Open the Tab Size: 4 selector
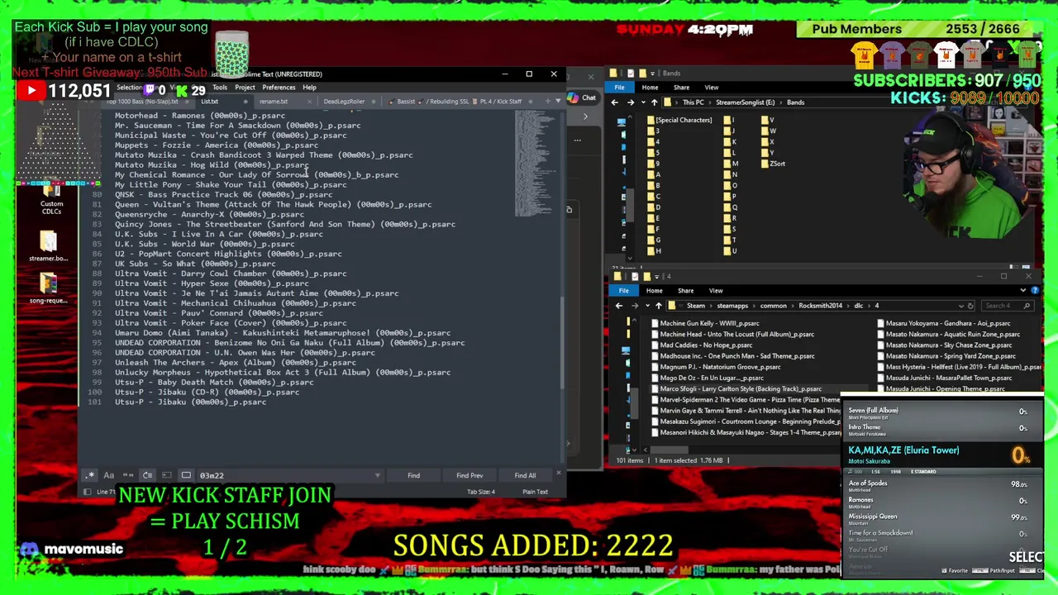 [x=481, y=492]
